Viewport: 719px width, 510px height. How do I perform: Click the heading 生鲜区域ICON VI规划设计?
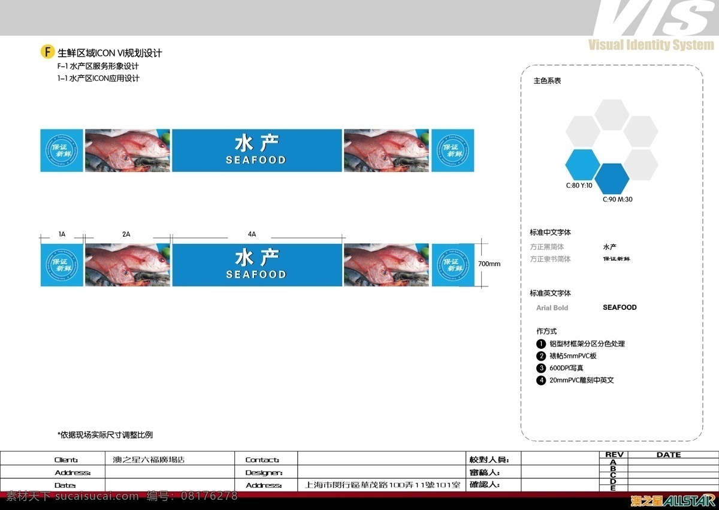click(110, 53)
